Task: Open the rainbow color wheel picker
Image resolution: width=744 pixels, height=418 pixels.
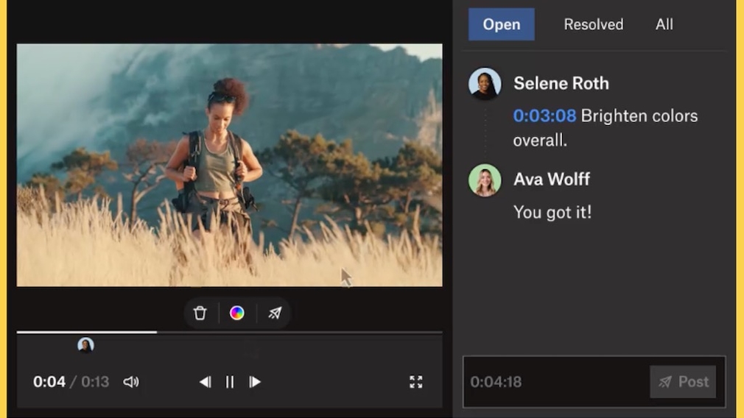Action: [236, 313]
